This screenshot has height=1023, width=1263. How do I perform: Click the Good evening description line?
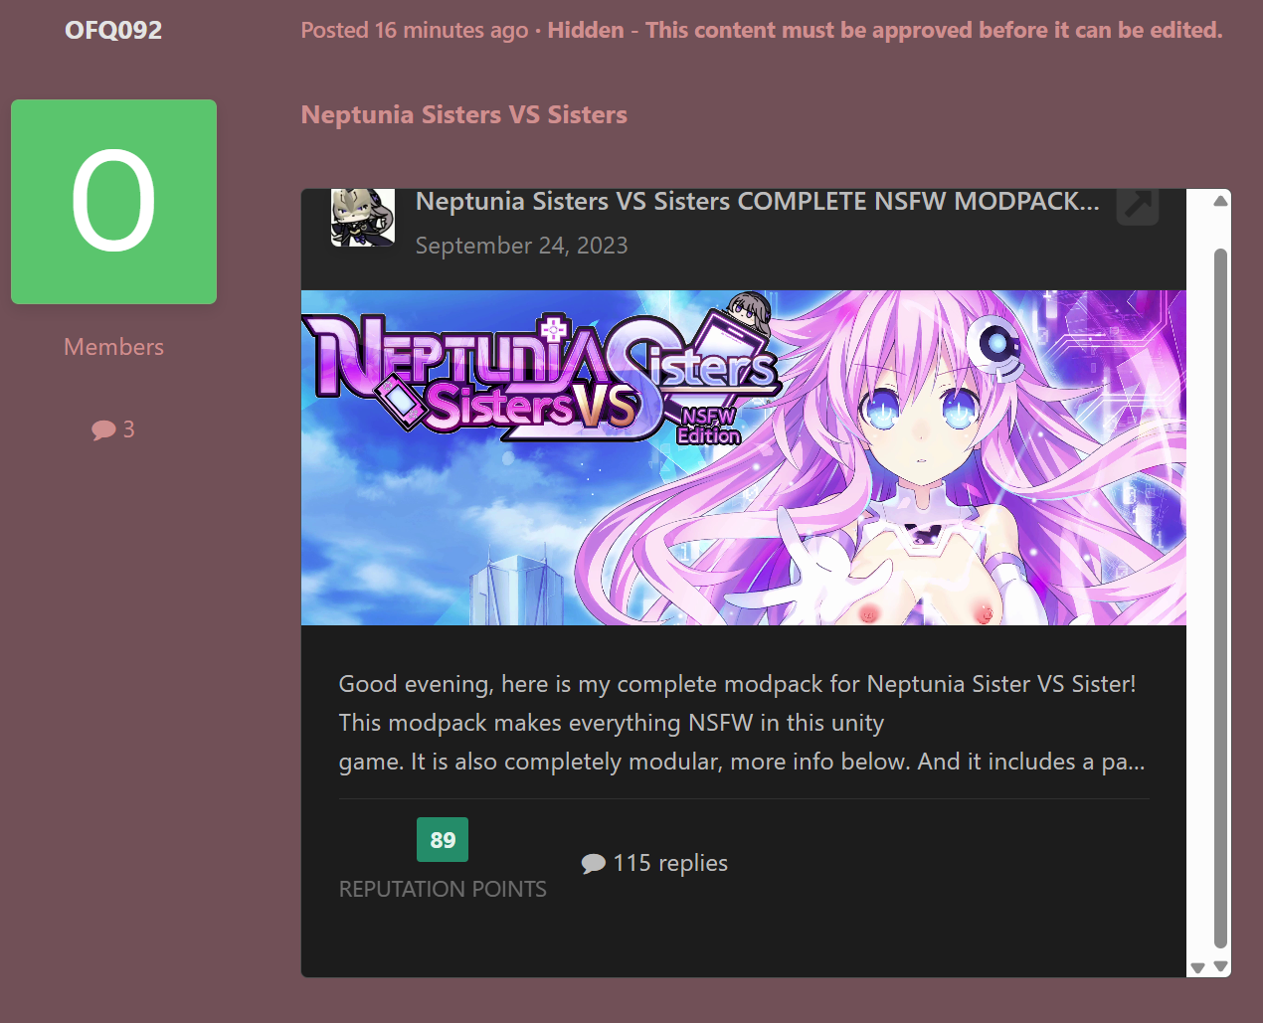(x=737, y=684)
